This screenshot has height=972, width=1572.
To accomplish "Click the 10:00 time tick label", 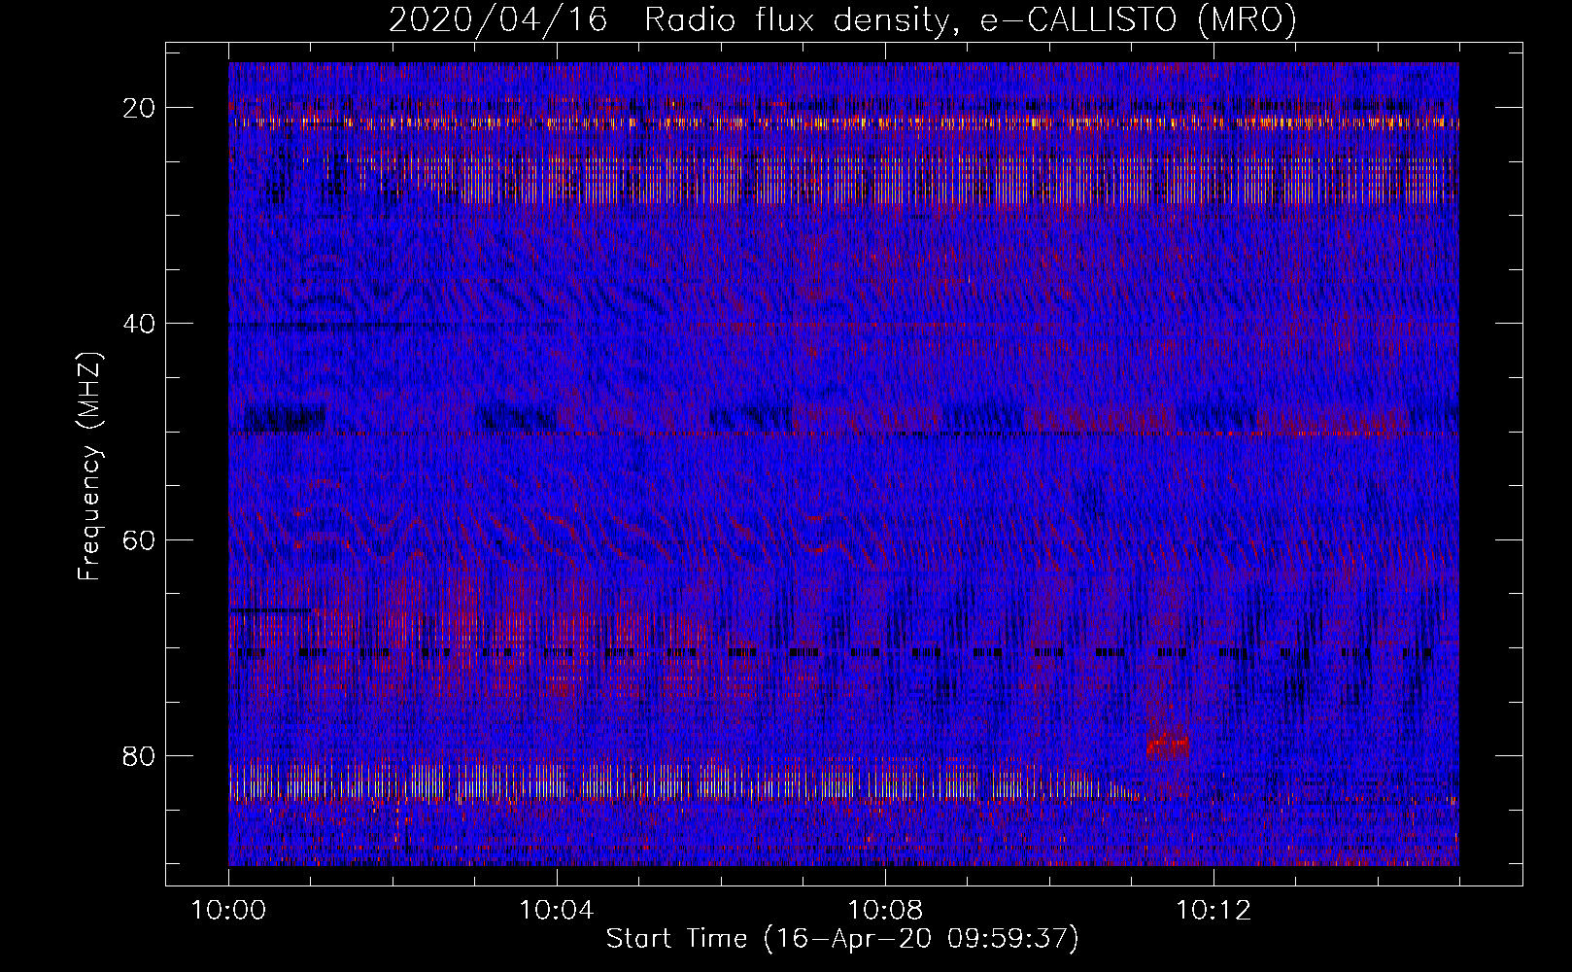I will coord(228,911).
